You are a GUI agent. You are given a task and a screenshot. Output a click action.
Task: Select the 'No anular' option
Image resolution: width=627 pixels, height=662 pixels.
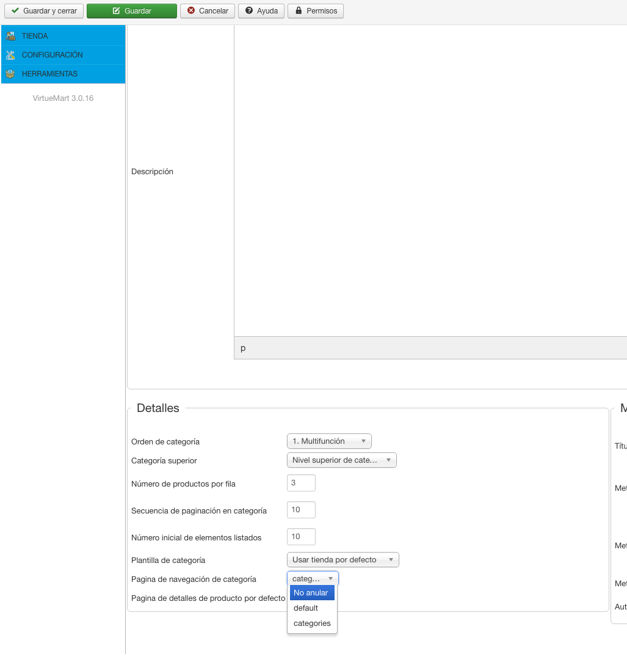pyautogui.click(x=312, y=593)
